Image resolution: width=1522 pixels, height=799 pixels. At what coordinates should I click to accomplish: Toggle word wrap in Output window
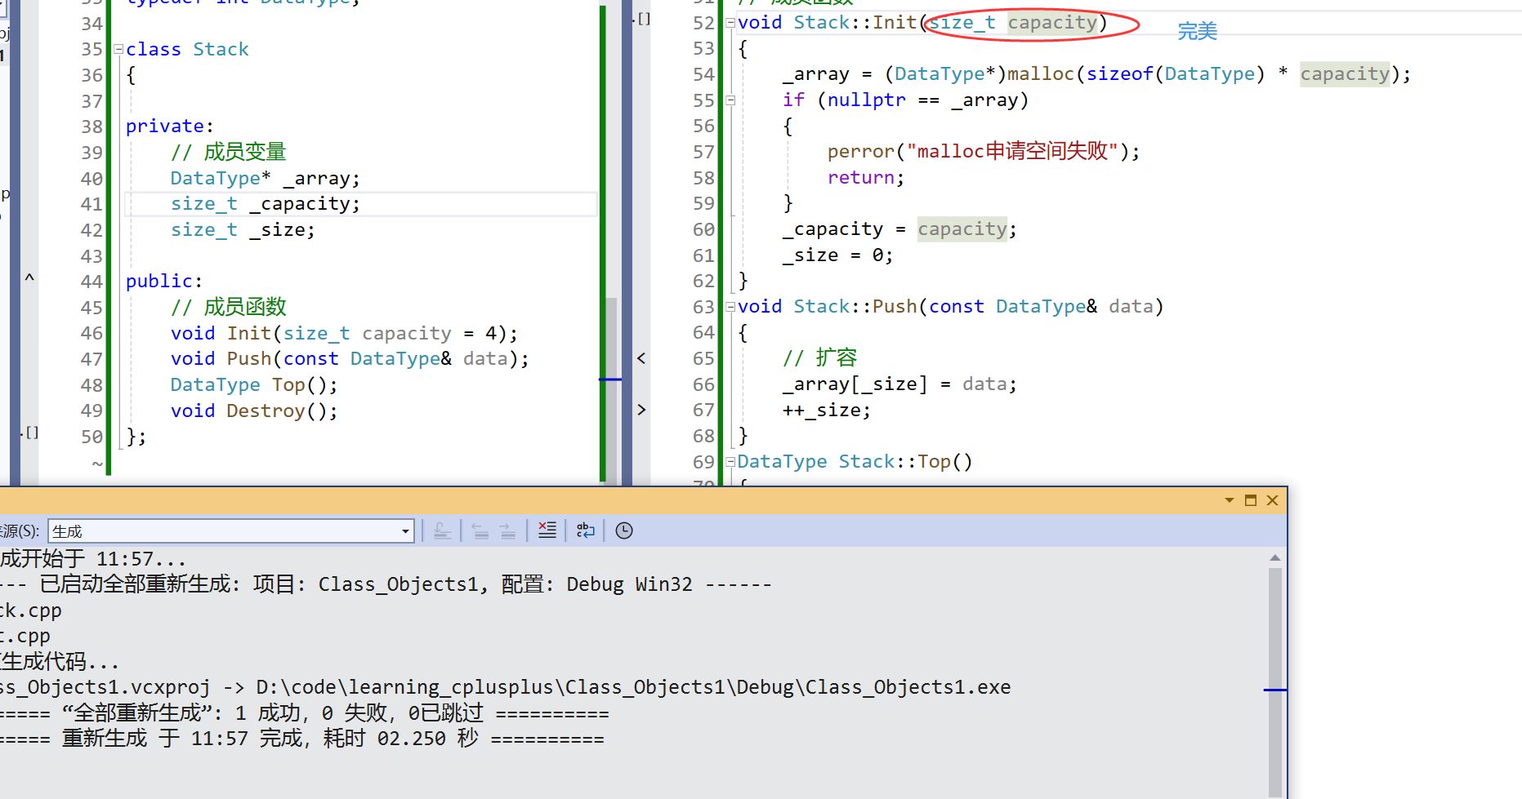coord(585,531)
